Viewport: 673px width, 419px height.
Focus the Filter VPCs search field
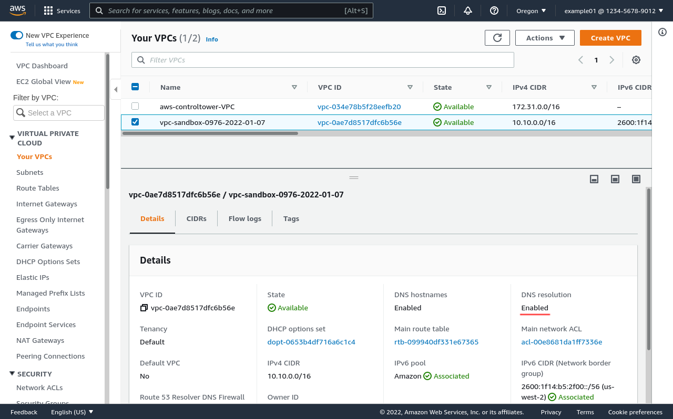point(323,60)
